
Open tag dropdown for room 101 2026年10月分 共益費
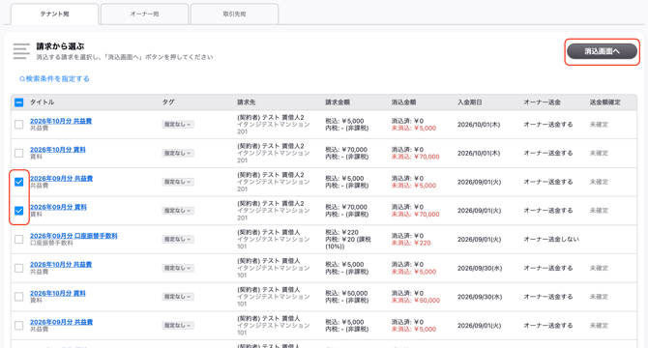(x=178, y=268)
